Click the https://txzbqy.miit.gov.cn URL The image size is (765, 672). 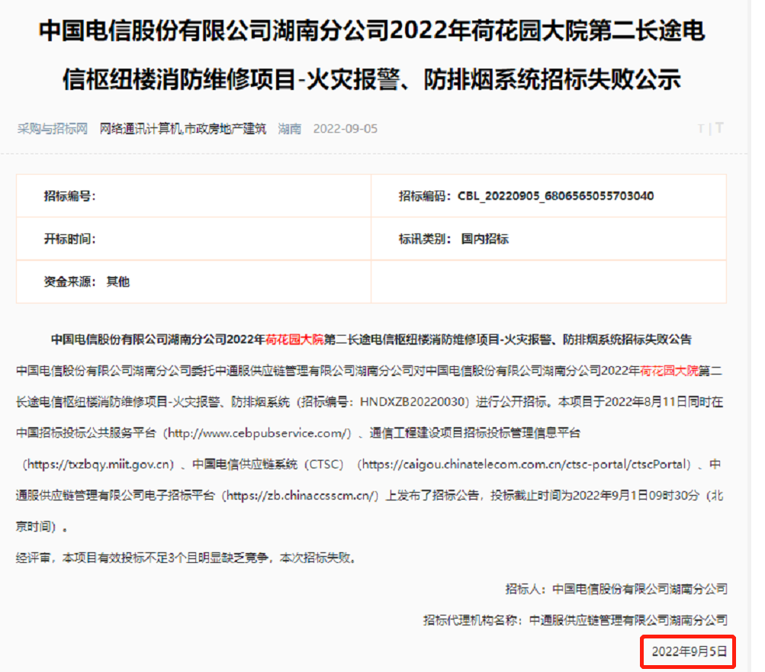(x=98, y=465)
